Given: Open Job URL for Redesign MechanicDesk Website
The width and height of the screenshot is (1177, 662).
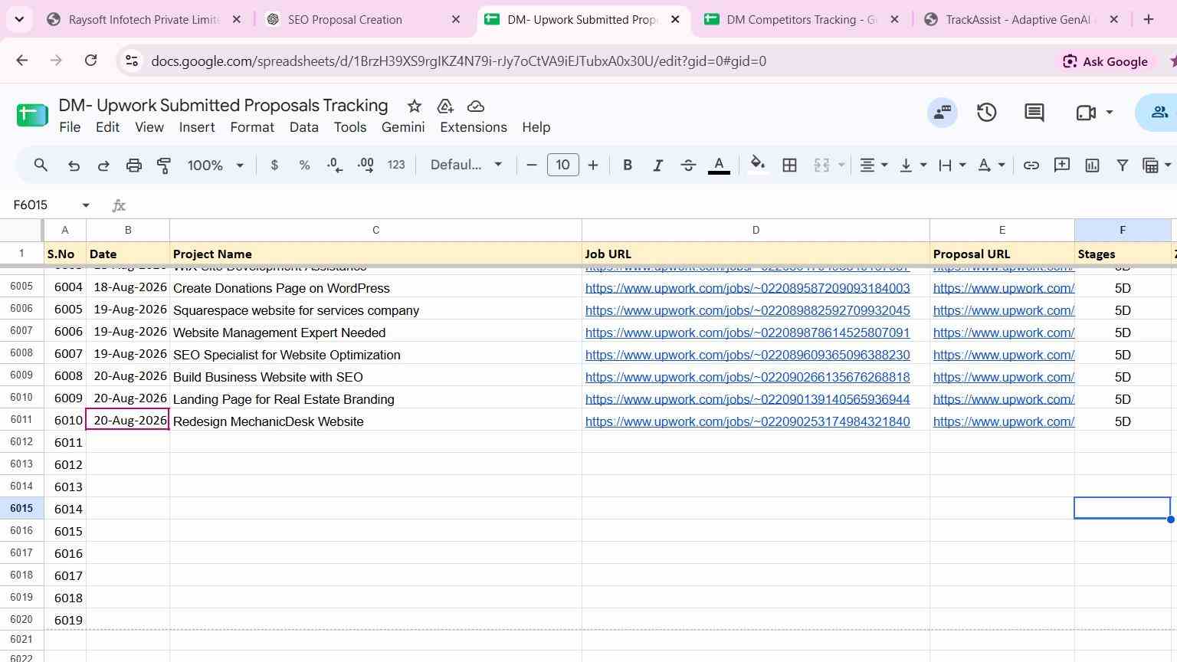Looking at the screenshot, I should point(748,421).
